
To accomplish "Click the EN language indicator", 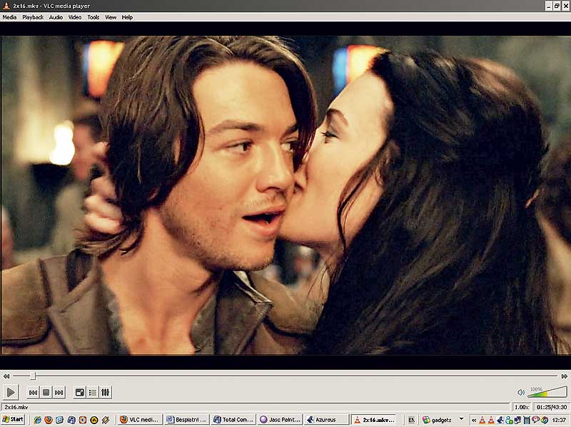I will pyautogui.click(x=412, y=420).
